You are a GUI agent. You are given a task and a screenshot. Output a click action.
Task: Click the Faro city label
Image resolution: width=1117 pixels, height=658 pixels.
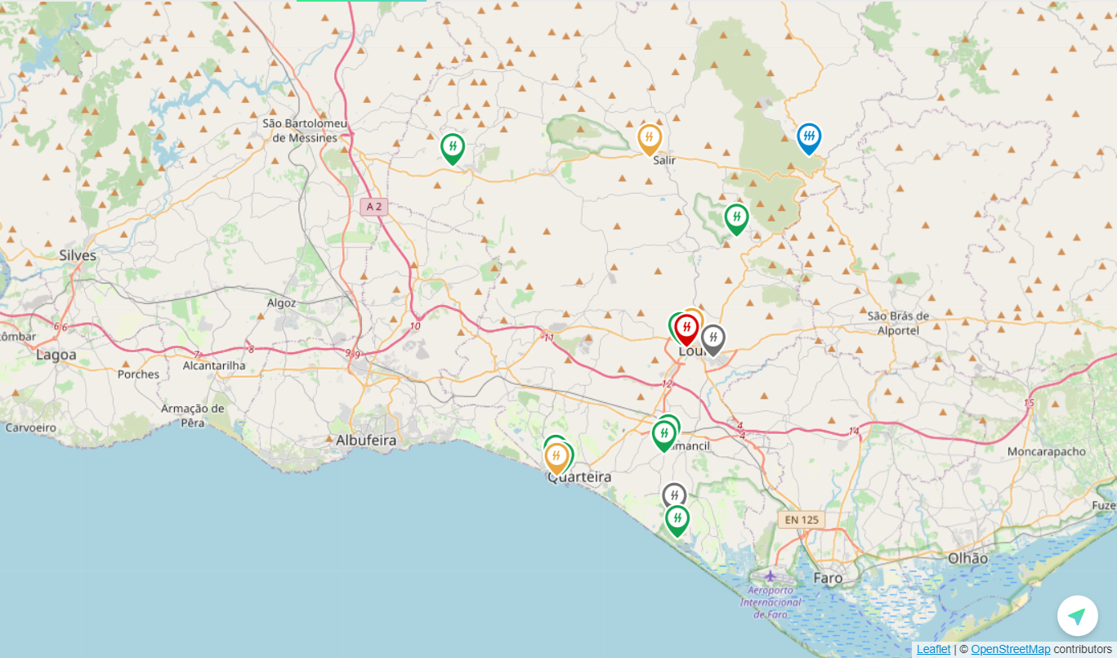(x=828, y=579)
